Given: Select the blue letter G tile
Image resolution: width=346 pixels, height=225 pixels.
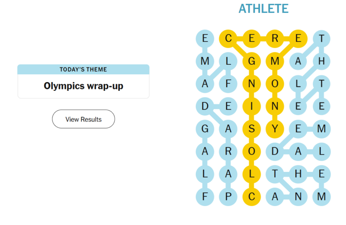Looking at the screenshot, I should point(205,128).
